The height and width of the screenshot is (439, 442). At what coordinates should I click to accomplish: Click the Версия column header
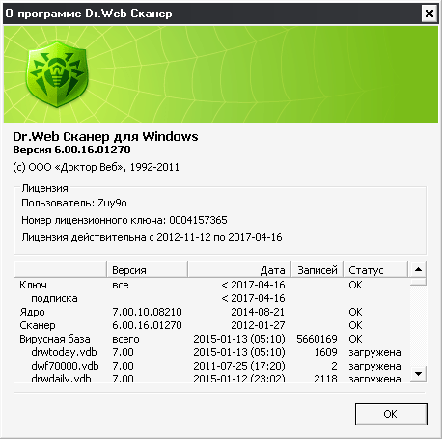147,270
